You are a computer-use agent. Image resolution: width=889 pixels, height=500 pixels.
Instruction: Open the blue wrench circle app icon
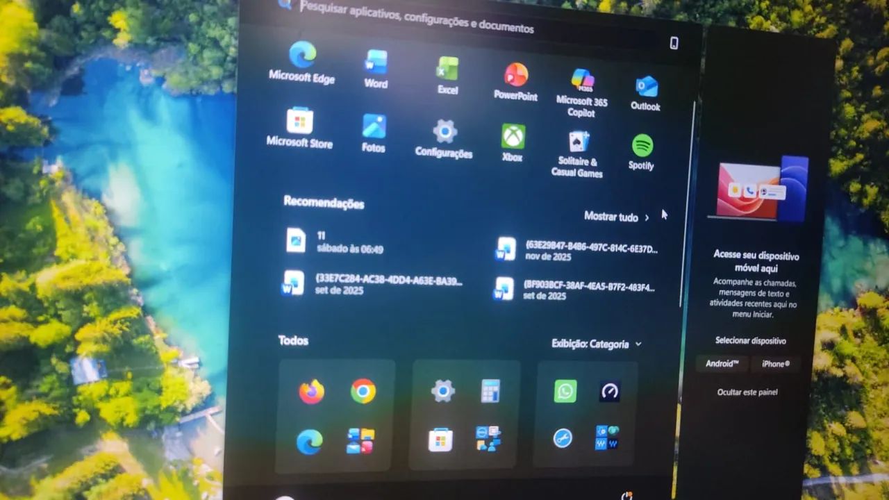click(x=563, y=438)
